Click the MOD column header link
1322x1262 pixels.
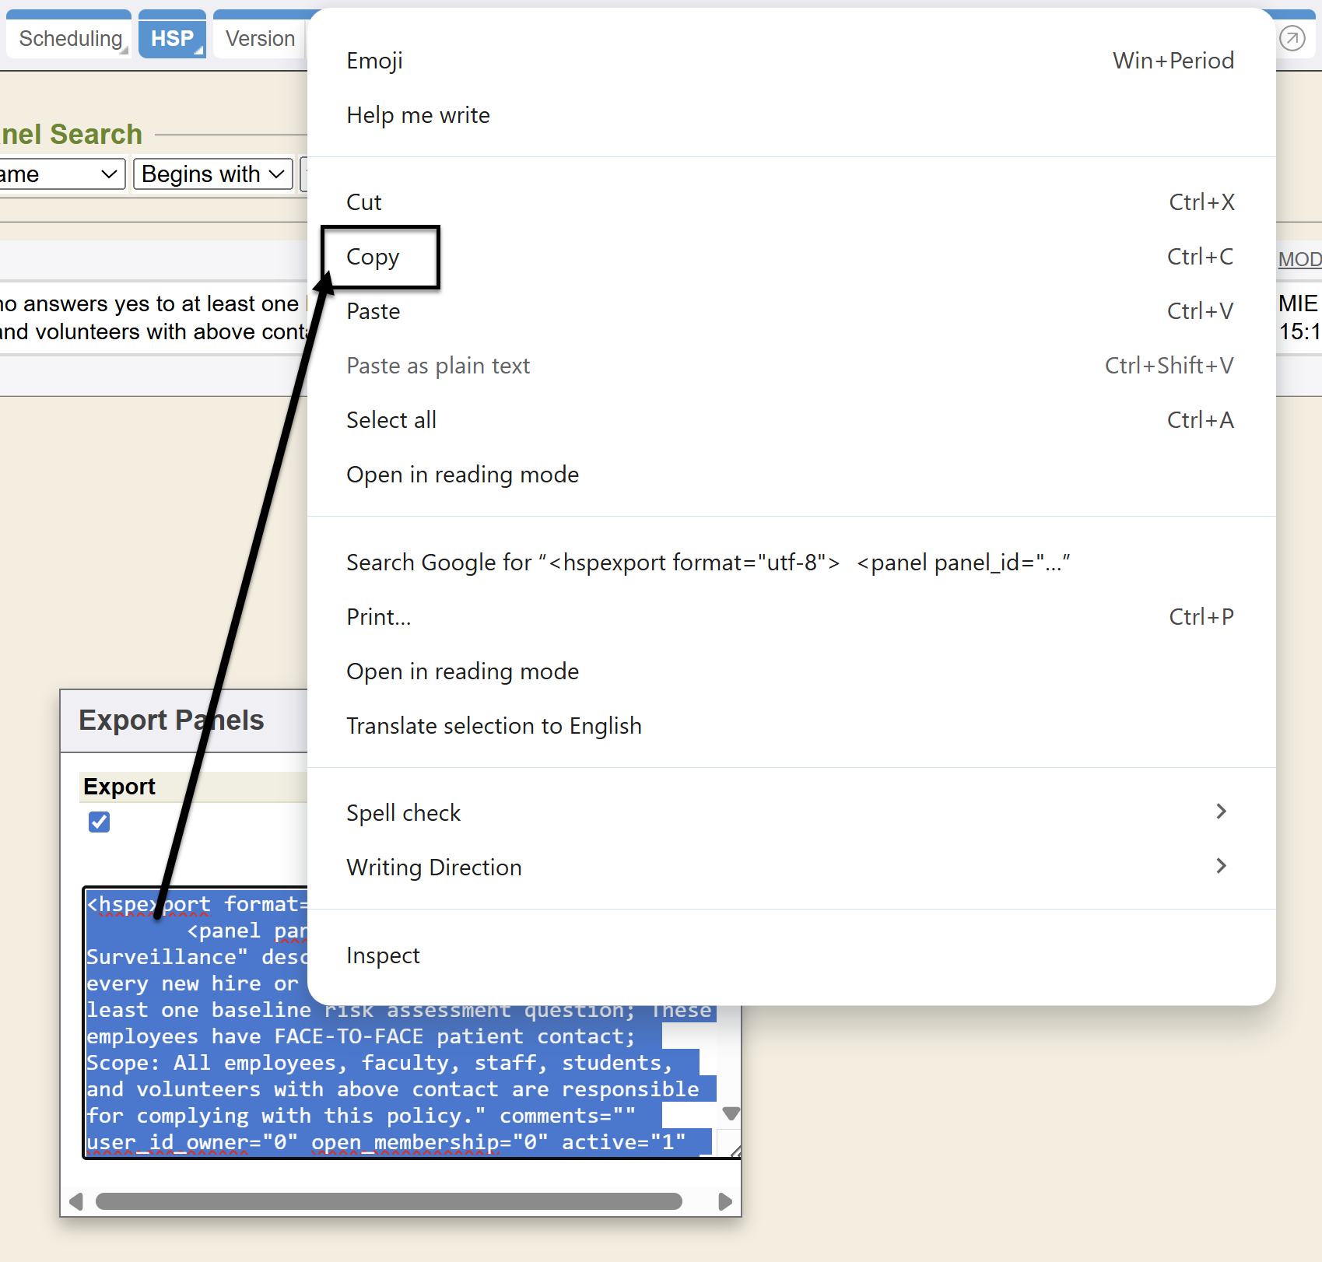pos(1299,259)
